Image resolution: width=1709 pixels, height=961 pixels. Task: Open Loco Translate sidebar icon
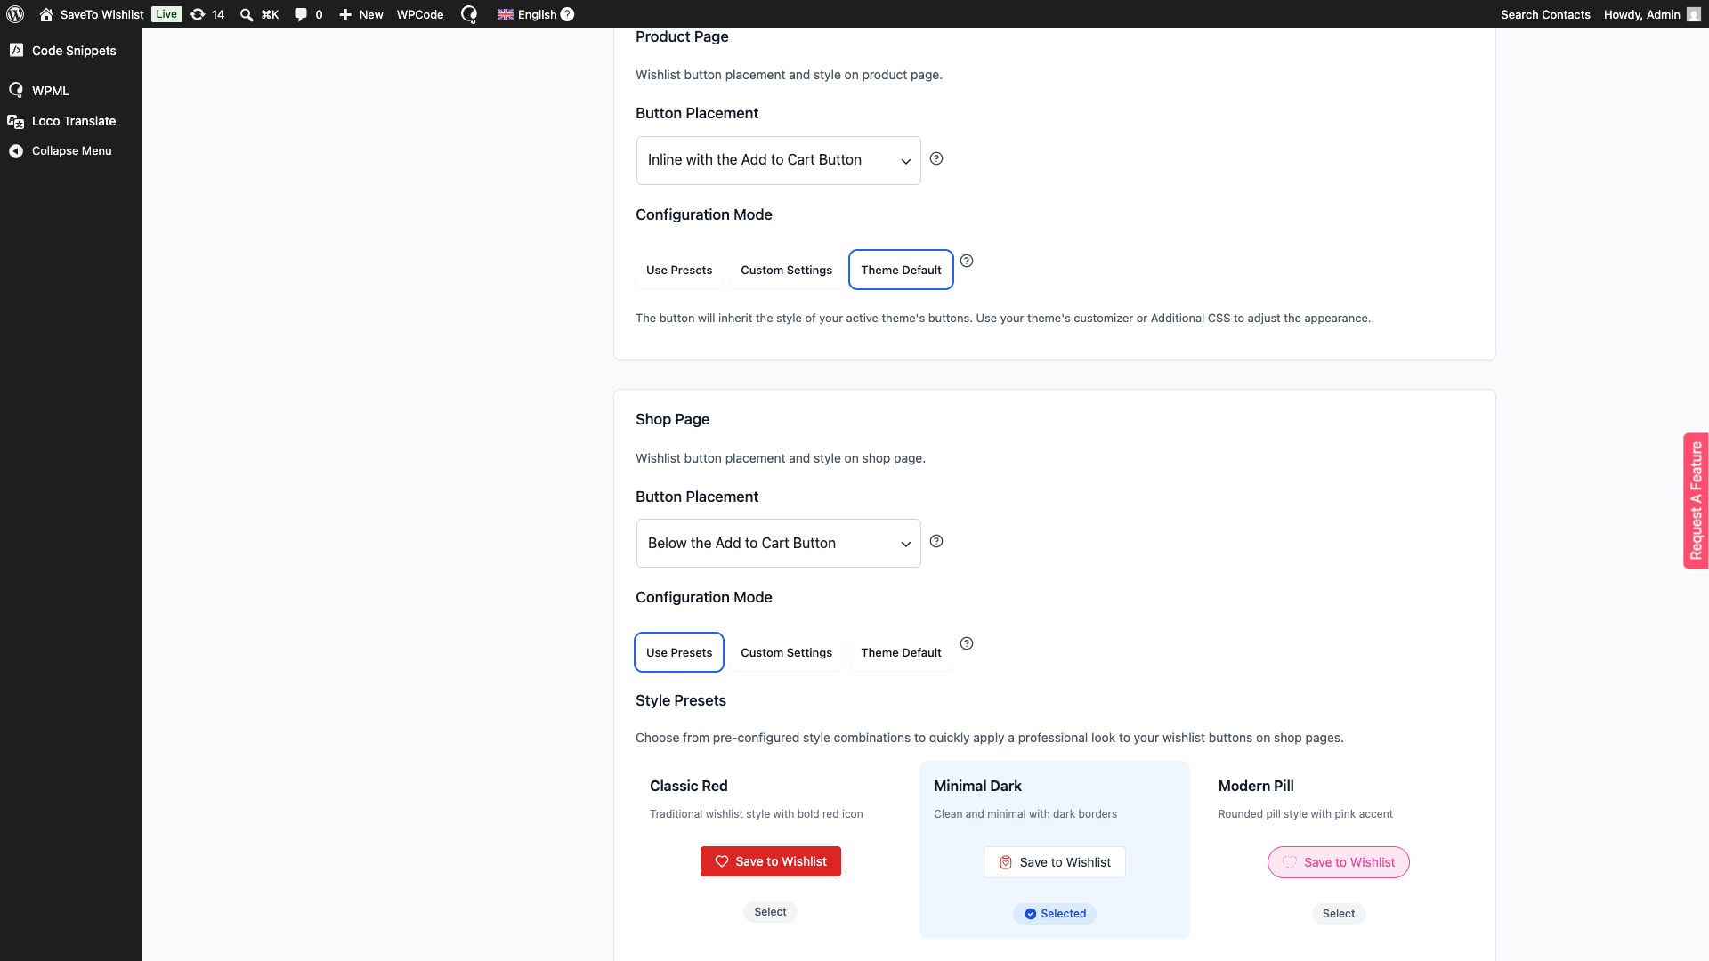coord(16,121)
